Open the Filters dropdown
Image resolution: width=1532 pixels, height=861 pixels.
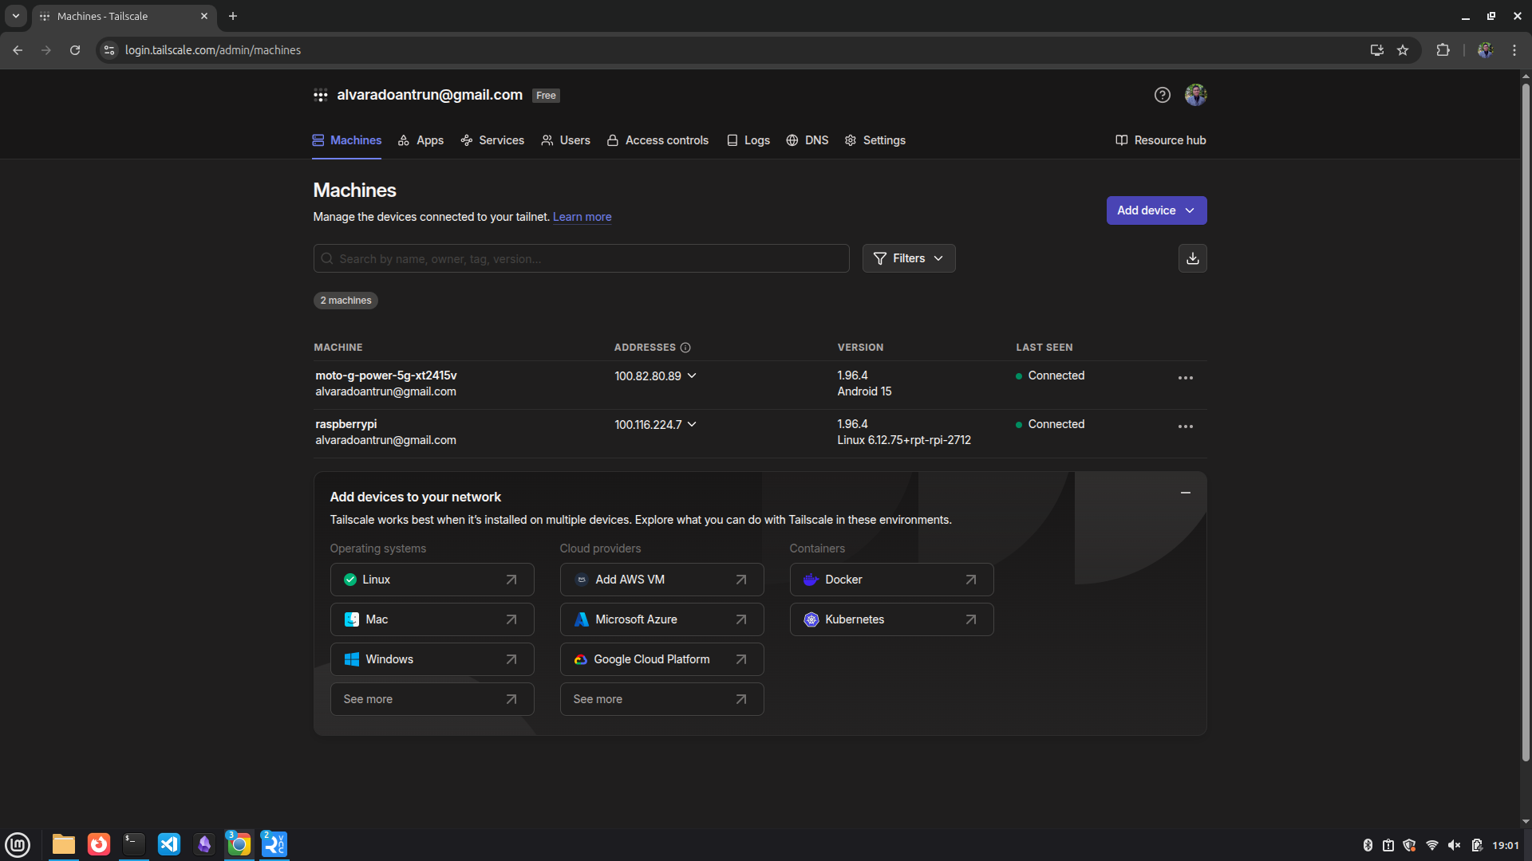pyautogui.click(x=909, y=258)
